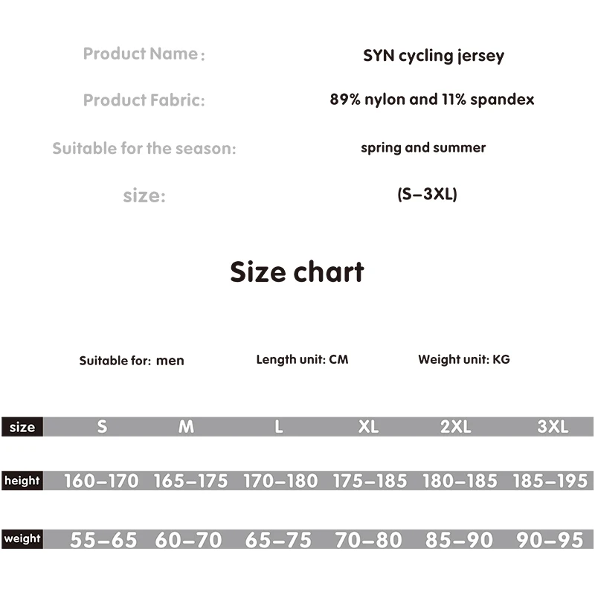
Task: Click the '175–185' height cell
Action: (370, 481)
